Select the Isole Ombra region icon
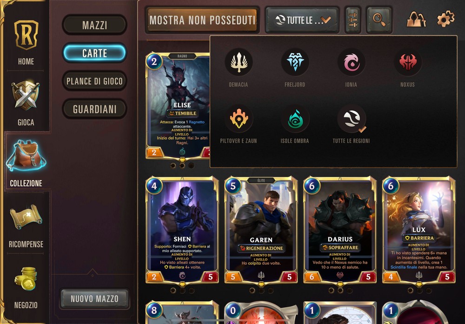Viewport: 465px width, 324px height. [295, 119]
